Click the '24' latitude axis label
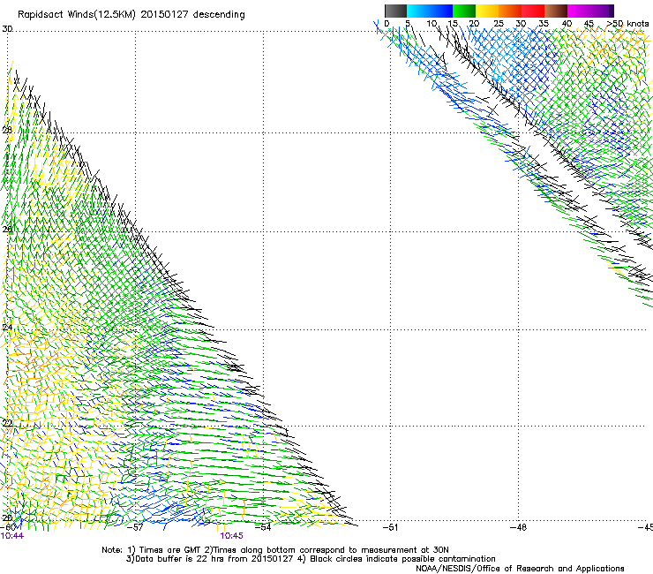This screenshot has width=653, height=574. click(x=7, y=328)
